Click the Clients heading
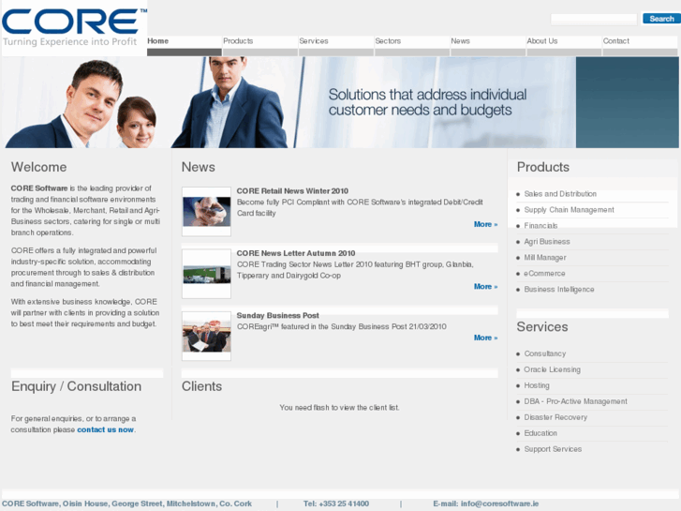Viewport: 681px width, 511px height. coord(201,386)
